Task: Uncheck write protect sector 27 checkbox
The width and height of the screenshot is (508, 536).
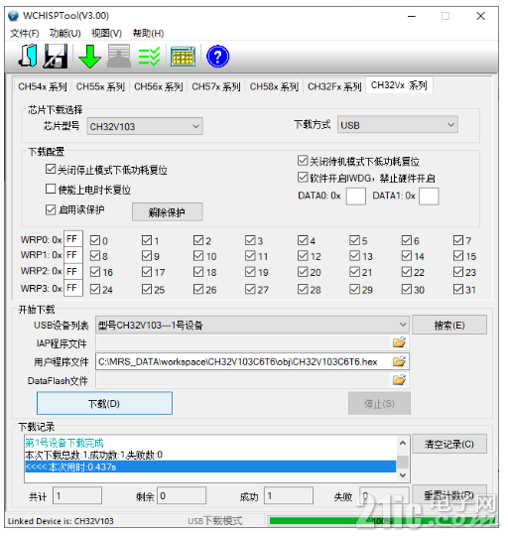Action: coord(250,289)
